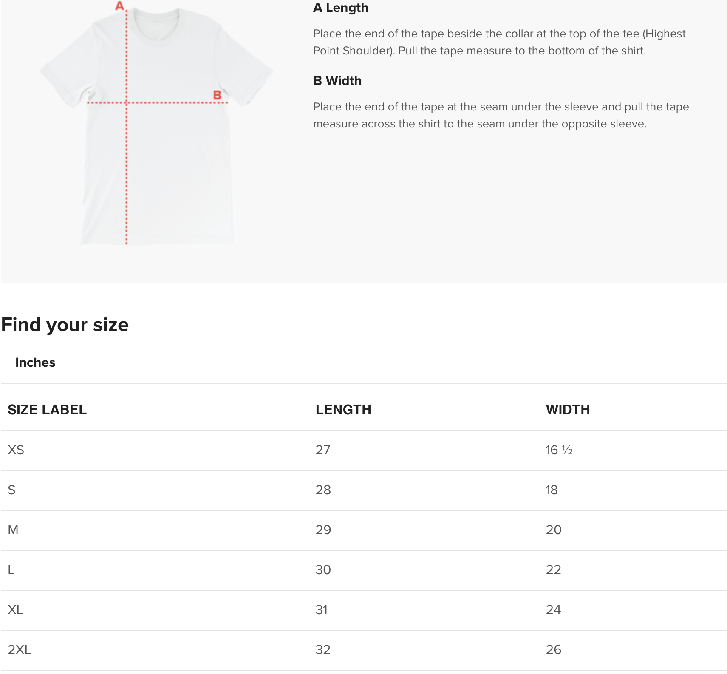This screenshot has height=674, width=727.
Task: Click the Find your size heading
Action: pos(65,325)
